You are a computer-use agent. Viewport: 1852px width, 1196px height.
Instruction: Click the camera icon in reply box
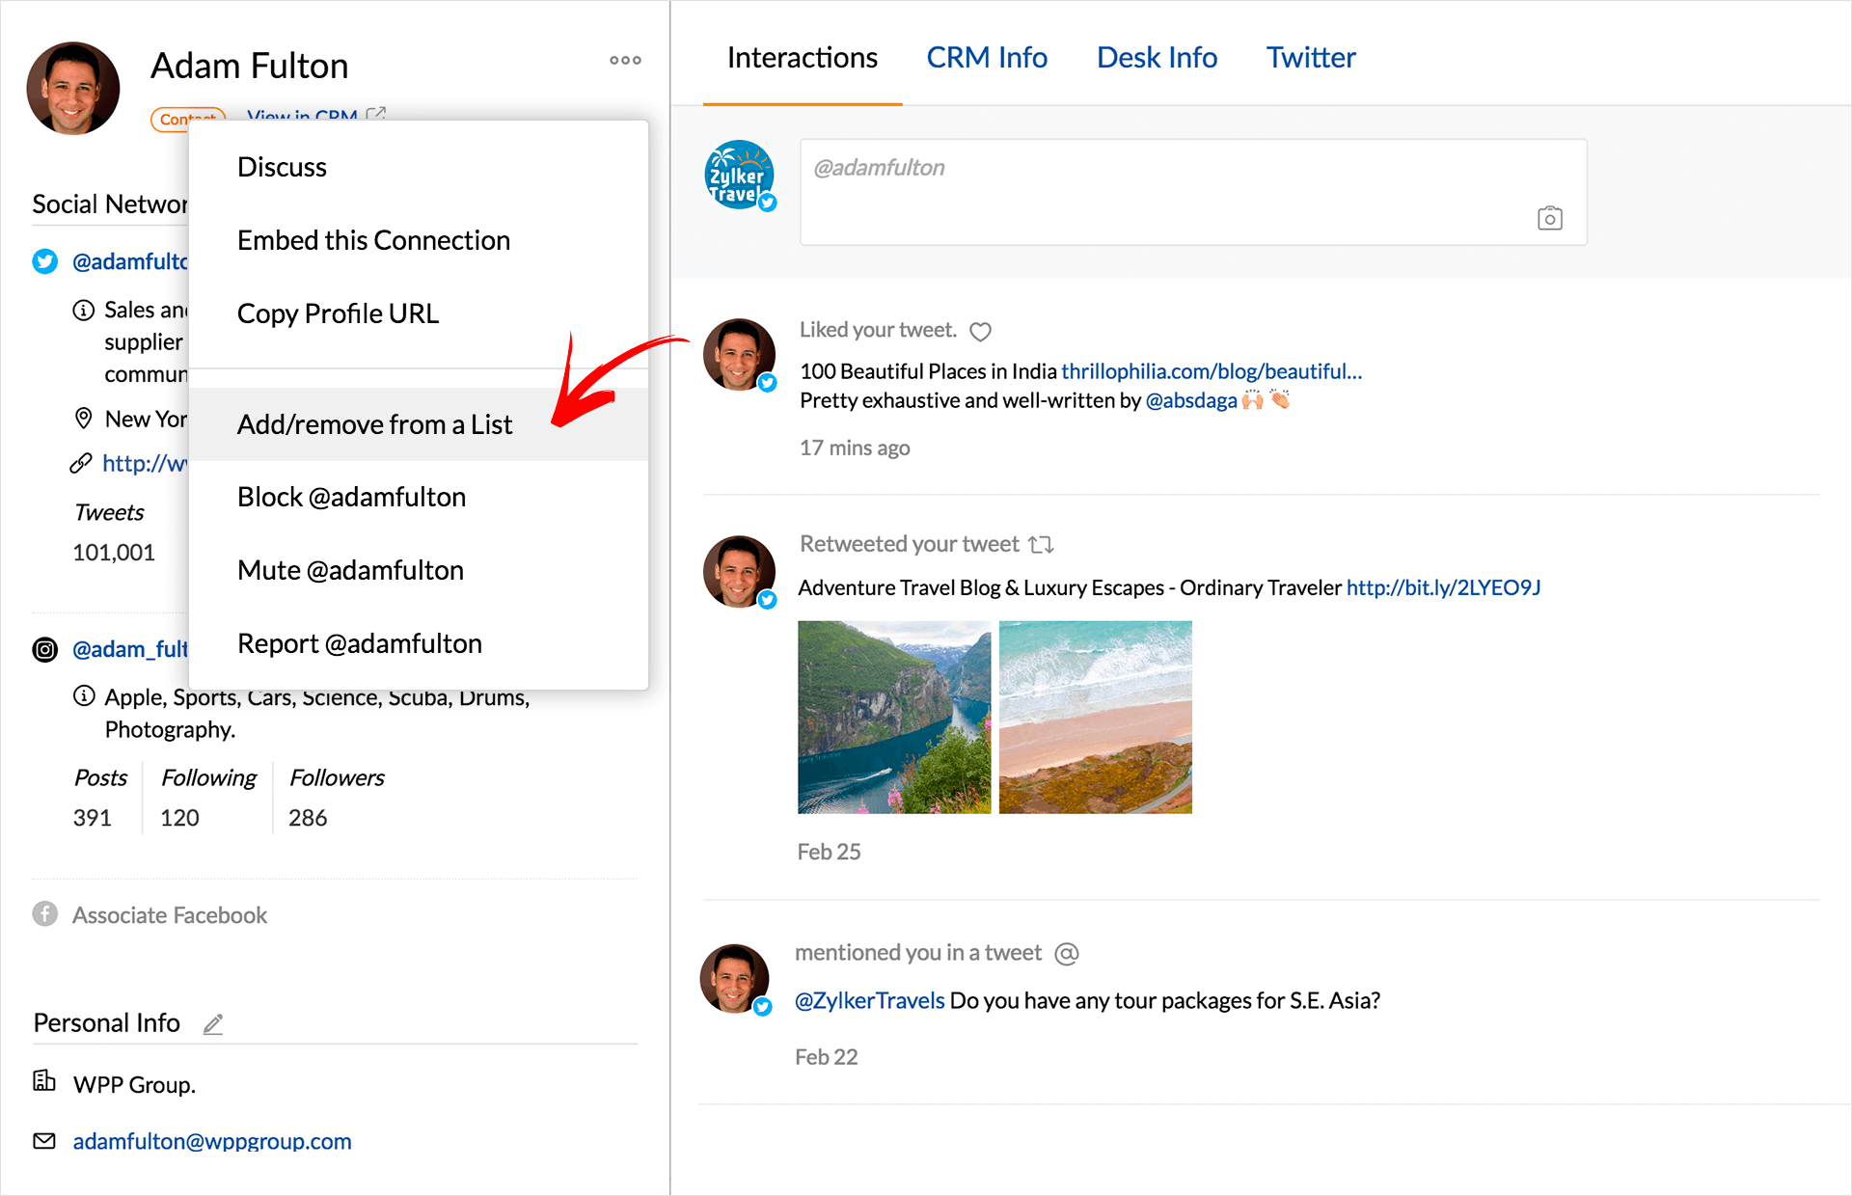1549,218
